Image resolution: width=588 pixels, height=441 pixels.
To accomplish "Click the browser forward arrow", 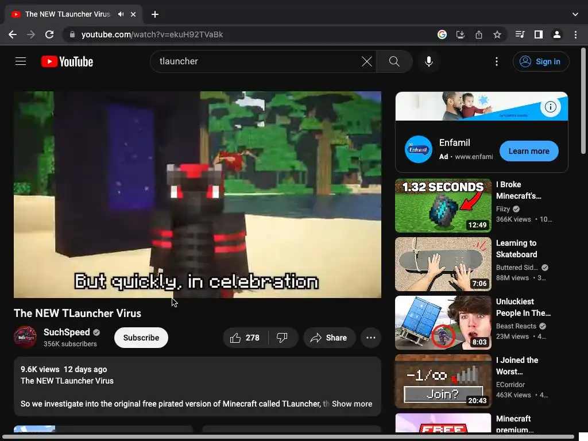I will [31, 34].
